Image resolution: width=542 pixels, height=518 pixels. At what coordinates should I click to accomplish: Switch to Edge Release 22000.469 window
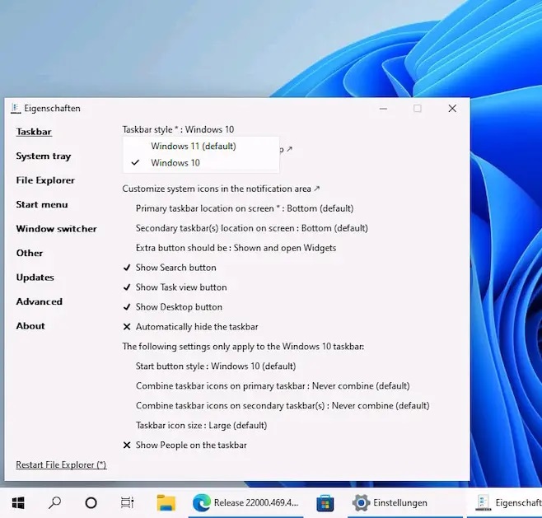click(x=245, y=502)
